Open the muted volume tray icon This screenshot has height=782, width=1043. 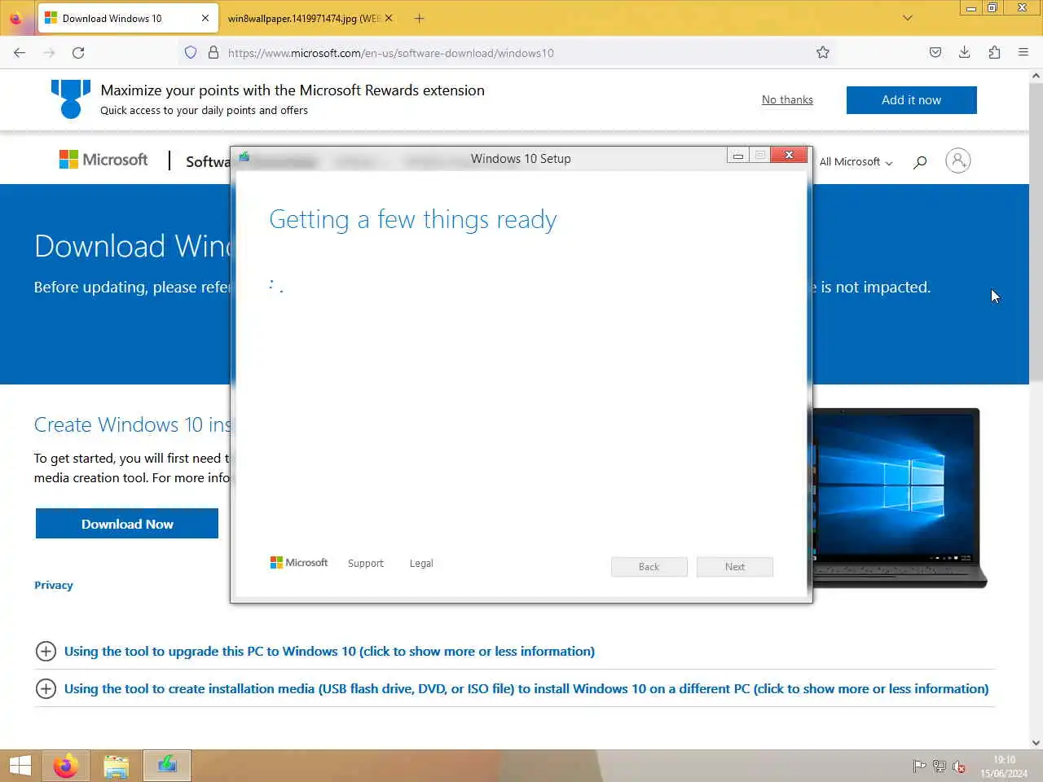(x=959, y=766)
